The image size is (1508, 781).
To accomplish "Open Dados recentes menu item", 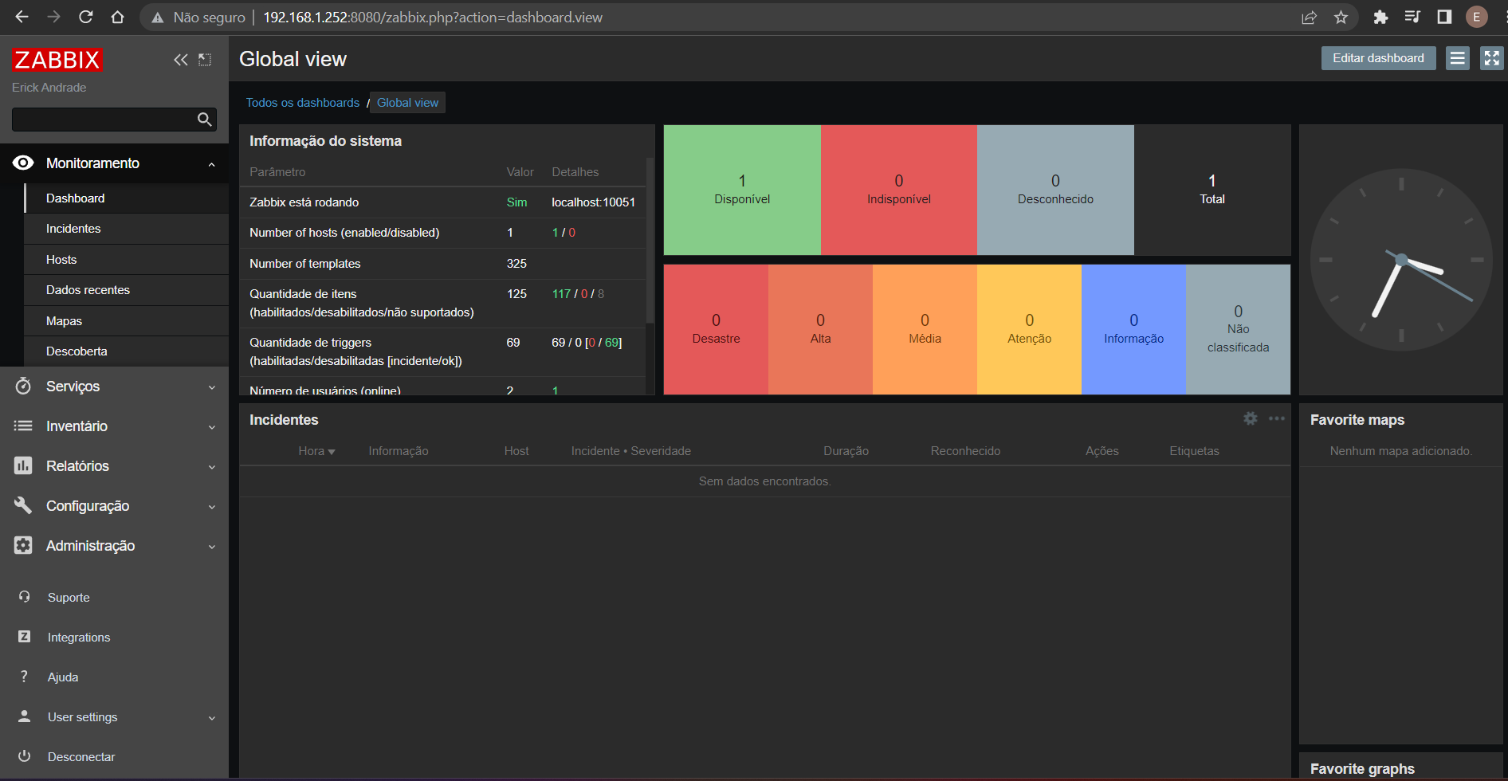I will point(127,290).
